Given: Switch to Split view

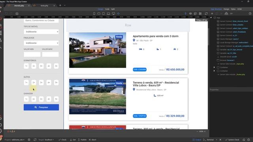Looking at the screenshot, I should coord(113,9).
